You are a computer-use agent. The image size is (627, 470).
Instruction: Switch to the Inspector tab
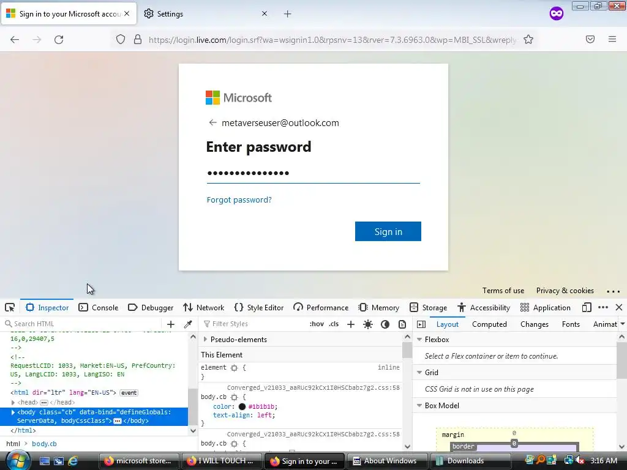click(x=47, y=307)
